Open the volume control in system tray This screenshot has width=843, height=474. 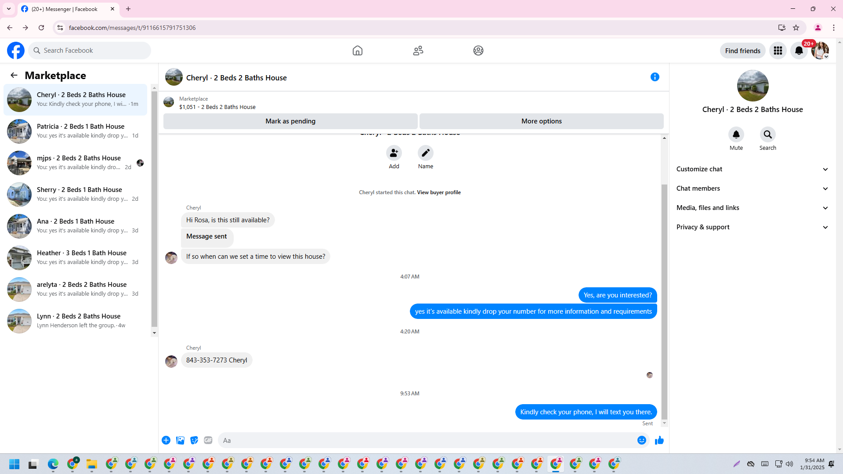[x=789, y=464]
